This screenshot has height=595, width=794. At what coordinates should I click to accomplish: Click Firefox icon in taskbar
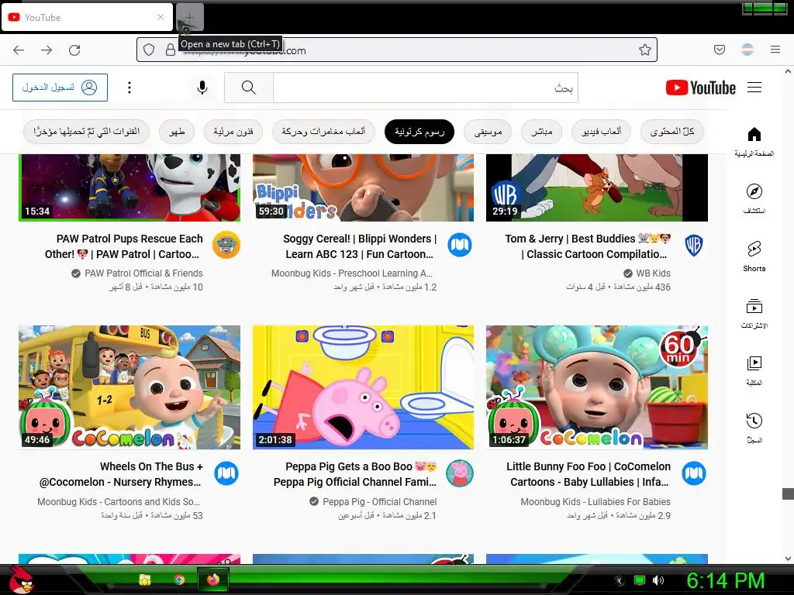tap(213, 580)
